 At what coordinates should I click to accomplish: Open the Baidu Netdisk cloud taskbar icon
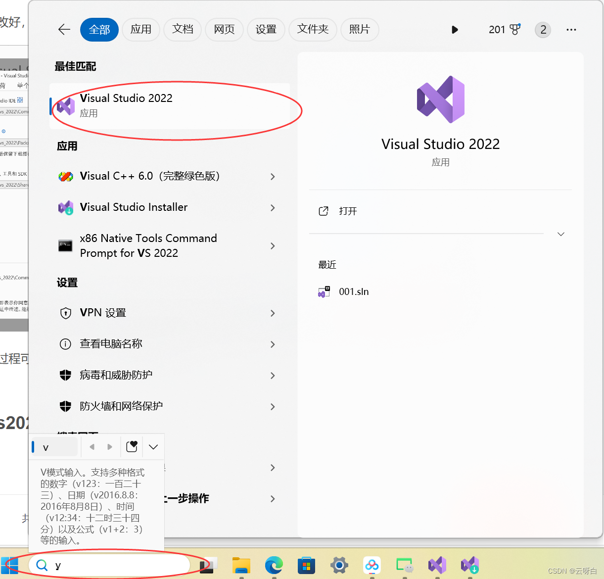click(x=372, y=565)
